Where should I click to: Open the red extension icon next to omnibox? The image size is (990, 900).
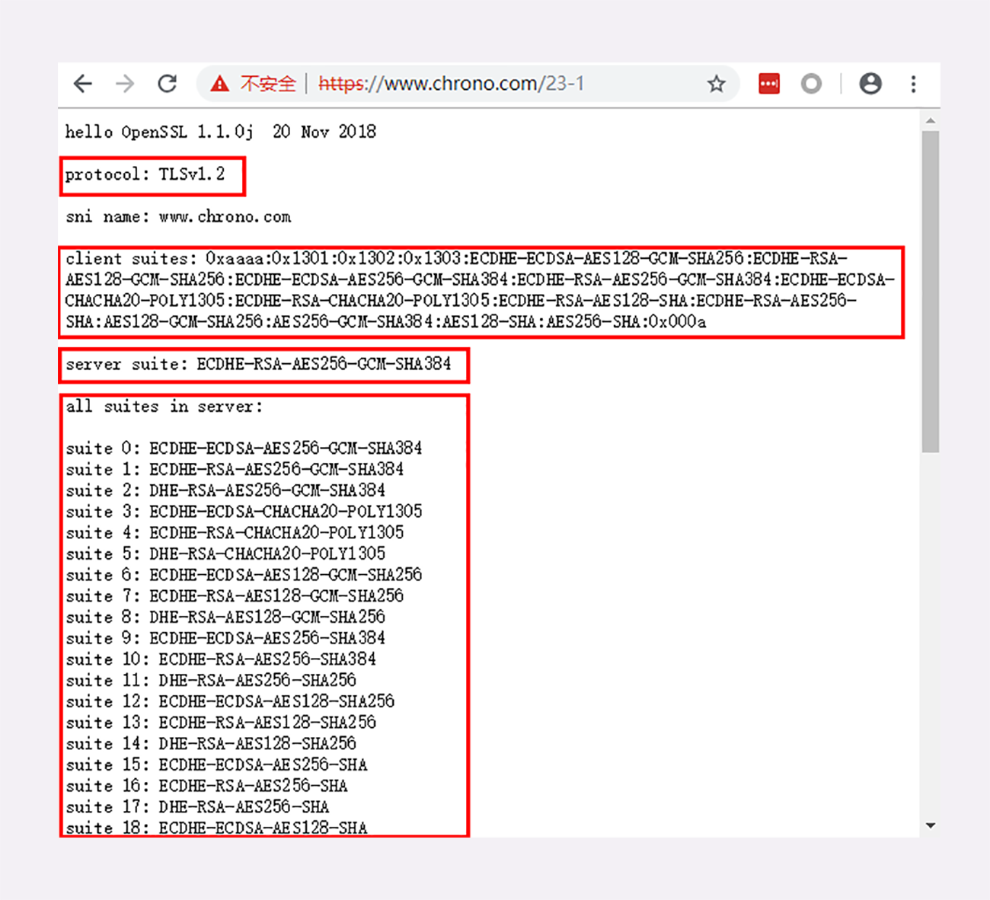768,84
